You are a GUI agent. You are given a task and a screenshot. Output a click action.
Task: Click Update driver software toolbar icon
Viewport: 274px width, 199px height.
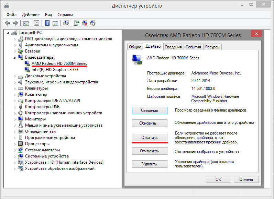point(77,23)
